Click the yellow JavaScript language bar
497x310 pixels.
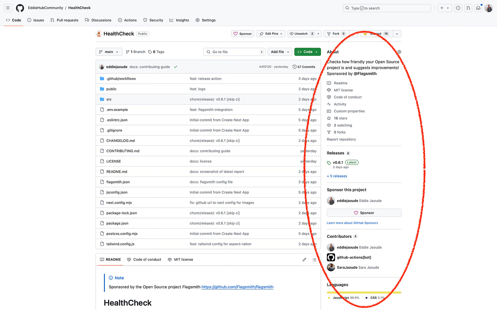coord(364,292)
